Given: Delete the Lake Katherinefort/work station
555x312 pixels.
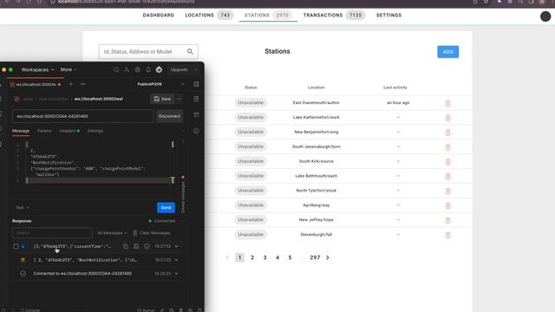Looking at the screenshot, I should point(447,118).
